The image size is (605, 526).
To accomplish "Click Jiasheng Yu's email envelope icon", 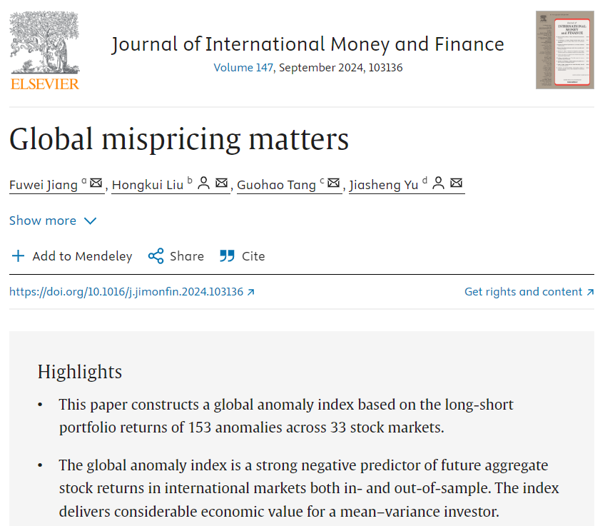I will 457,183.
